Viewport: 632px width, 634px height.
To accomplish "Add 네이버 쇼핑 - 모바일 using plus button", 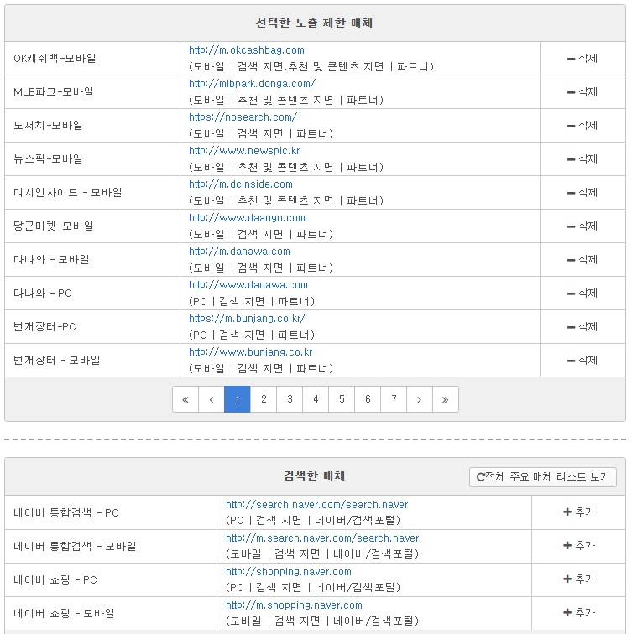I will pos(578,613).
